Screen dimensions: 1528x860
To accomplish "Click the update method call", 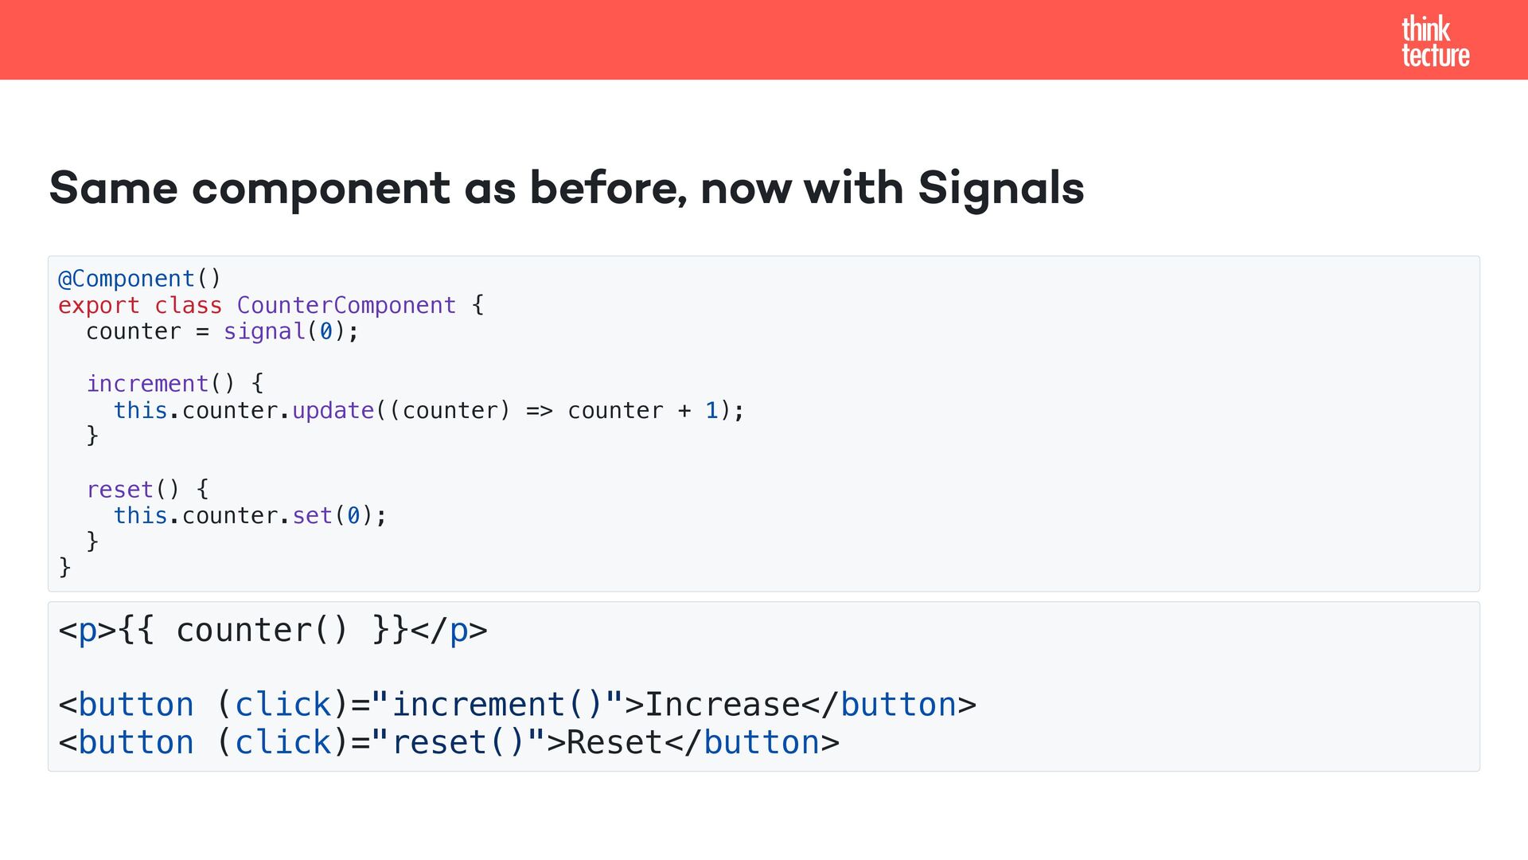I will pos(333,410).
